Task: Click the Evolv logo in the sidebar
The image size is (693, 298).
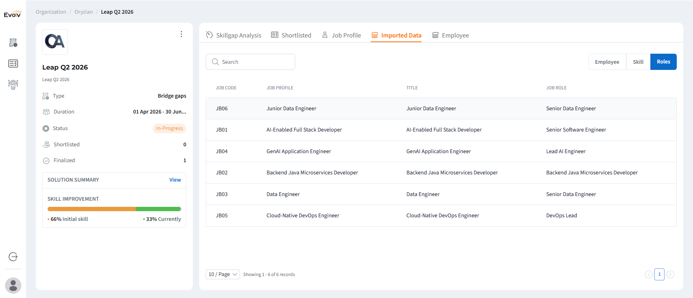Action: [13, 14]
